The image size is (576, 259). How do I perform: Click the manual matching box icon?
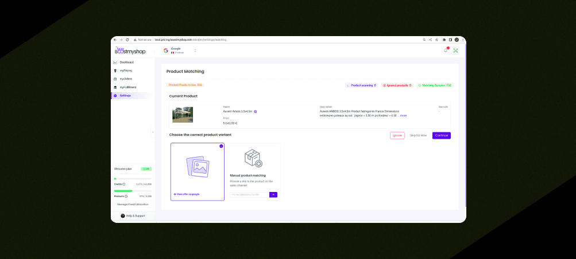253,158
